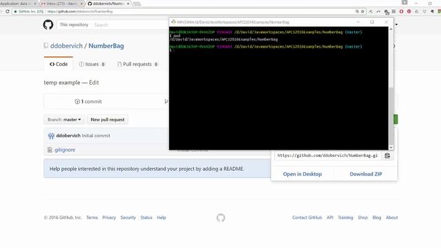Switch to the Application data browser tab
441x248 pixels.
pyautogui.click(x=17, y=3)
